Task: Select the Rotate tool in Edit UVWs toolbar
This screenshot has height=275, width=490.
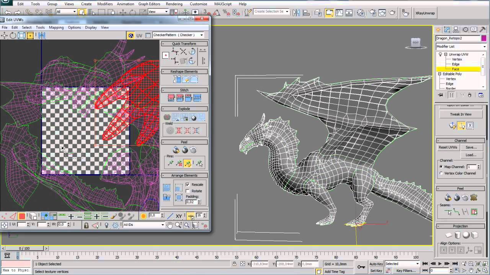Action: point(13,36)
